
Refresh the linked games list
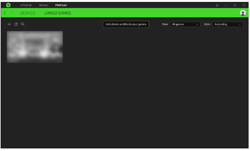tap(16, 24)
